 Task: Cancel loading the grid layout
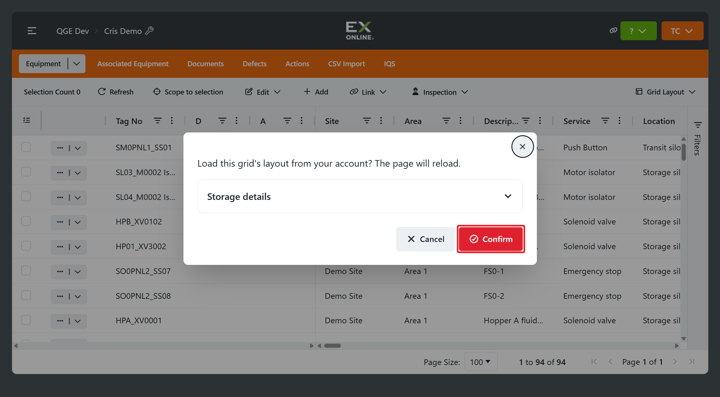425,239
